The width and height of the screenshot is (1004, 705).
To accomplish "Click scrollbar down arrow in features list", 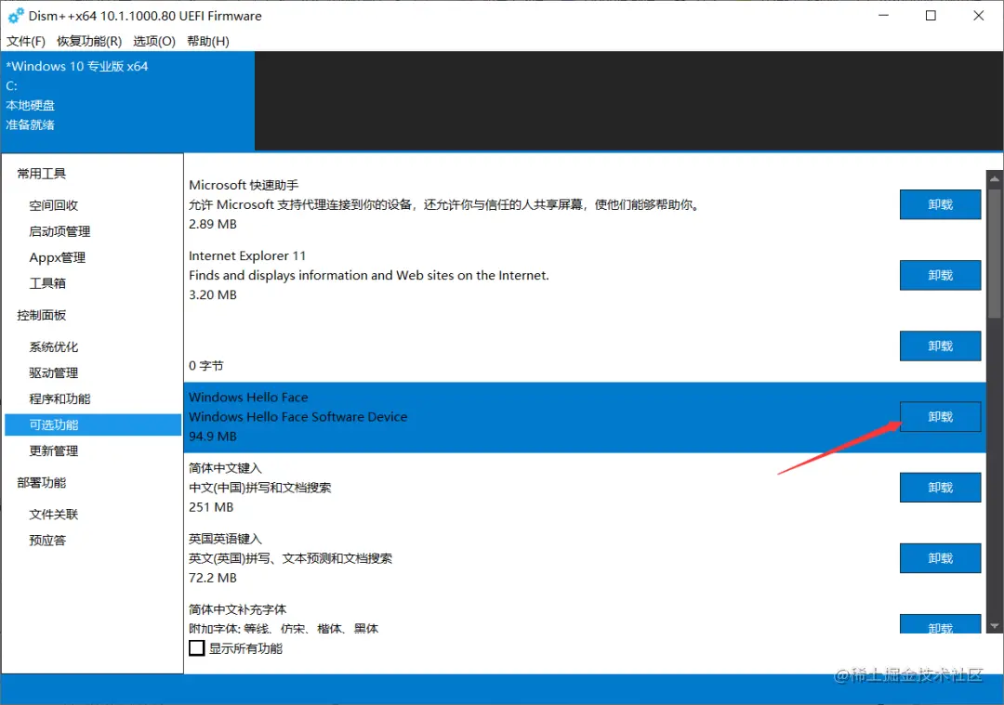I will 995,626.
